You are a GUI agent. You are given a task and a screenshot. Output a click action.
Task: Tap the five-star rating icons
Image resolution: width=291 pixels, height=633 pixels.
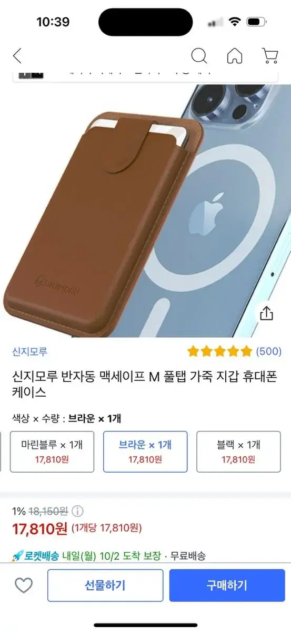click(x=220, y=351)
